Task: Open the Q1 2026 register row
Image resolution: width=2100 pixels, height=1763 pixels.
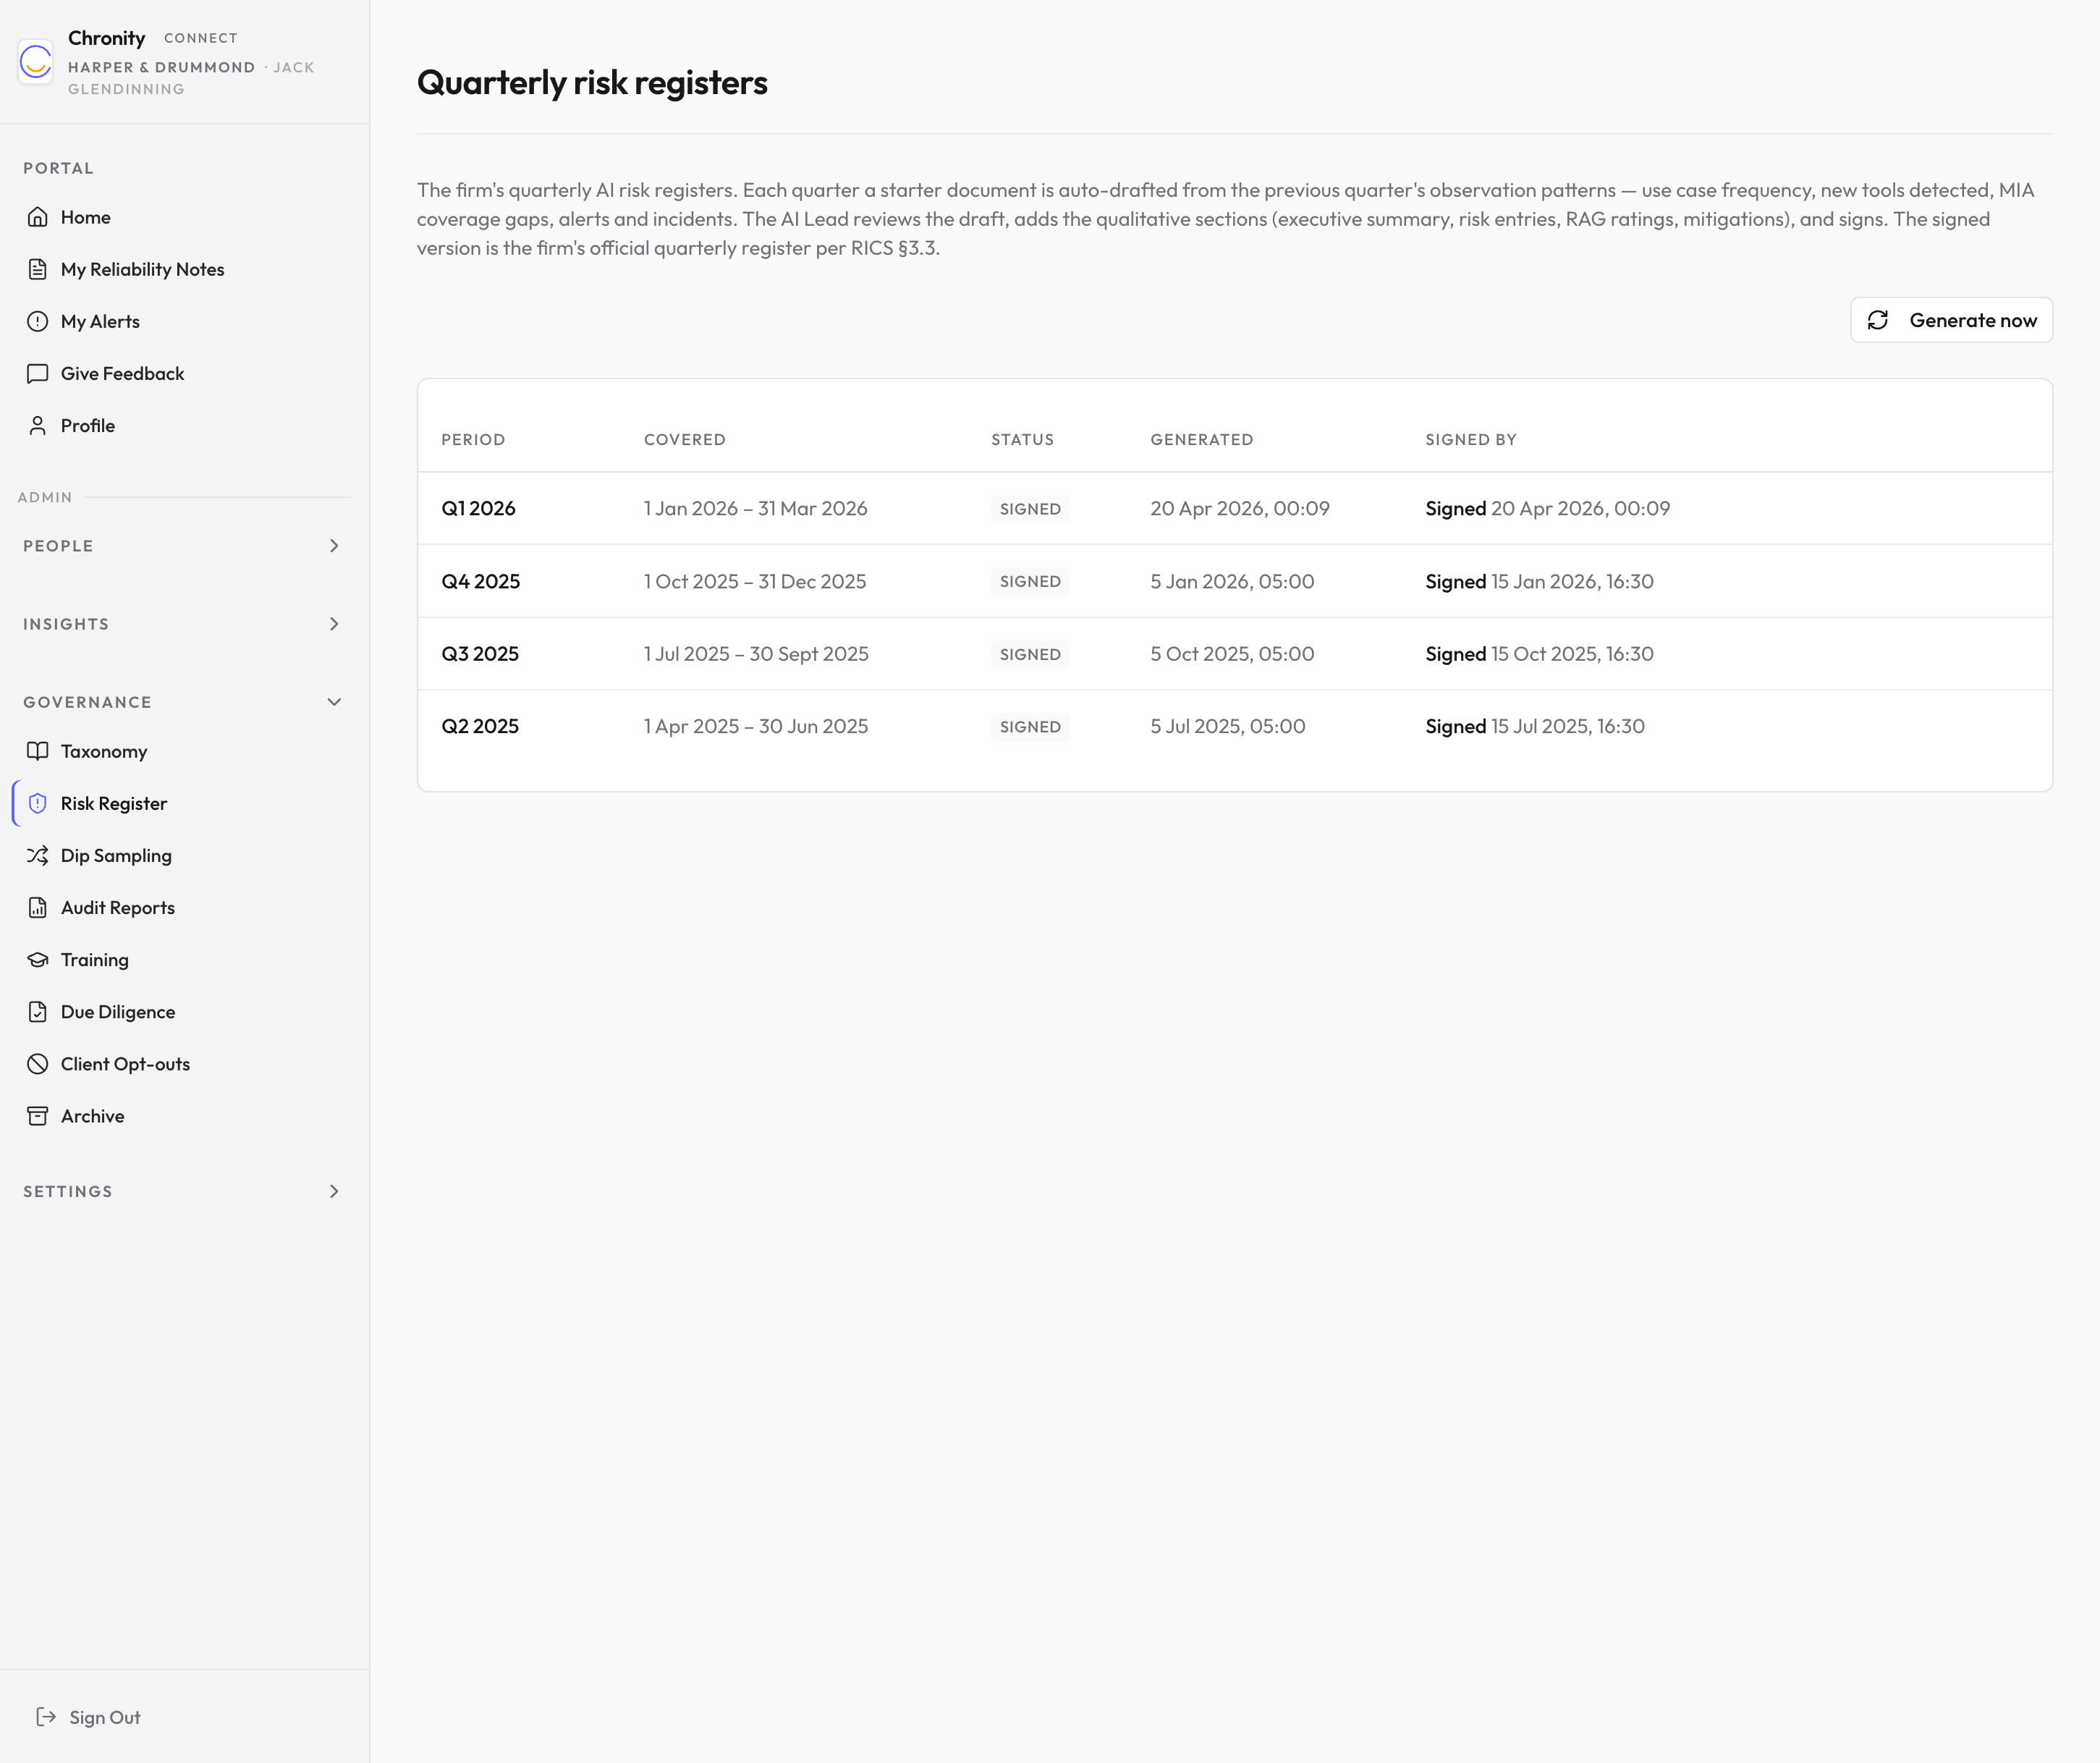Action: click(x=479, y=508)
